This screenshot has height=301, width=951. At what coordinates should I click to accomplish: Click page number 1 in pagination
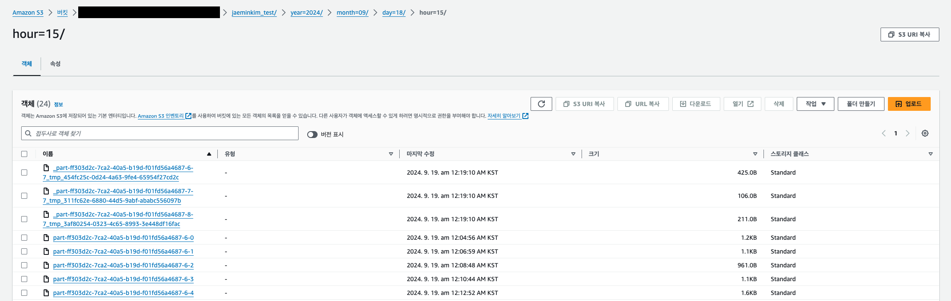click(x=896, y=133)
